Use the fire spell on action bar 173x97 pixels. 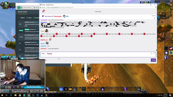pyautogui.click(x=70, y=89)
